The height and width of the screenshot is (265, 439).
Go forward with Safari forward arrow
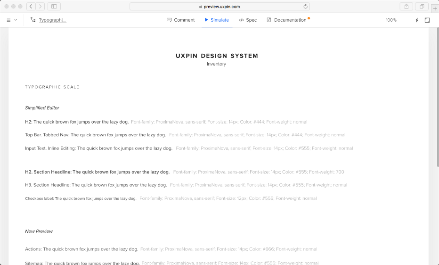[40, 6]
